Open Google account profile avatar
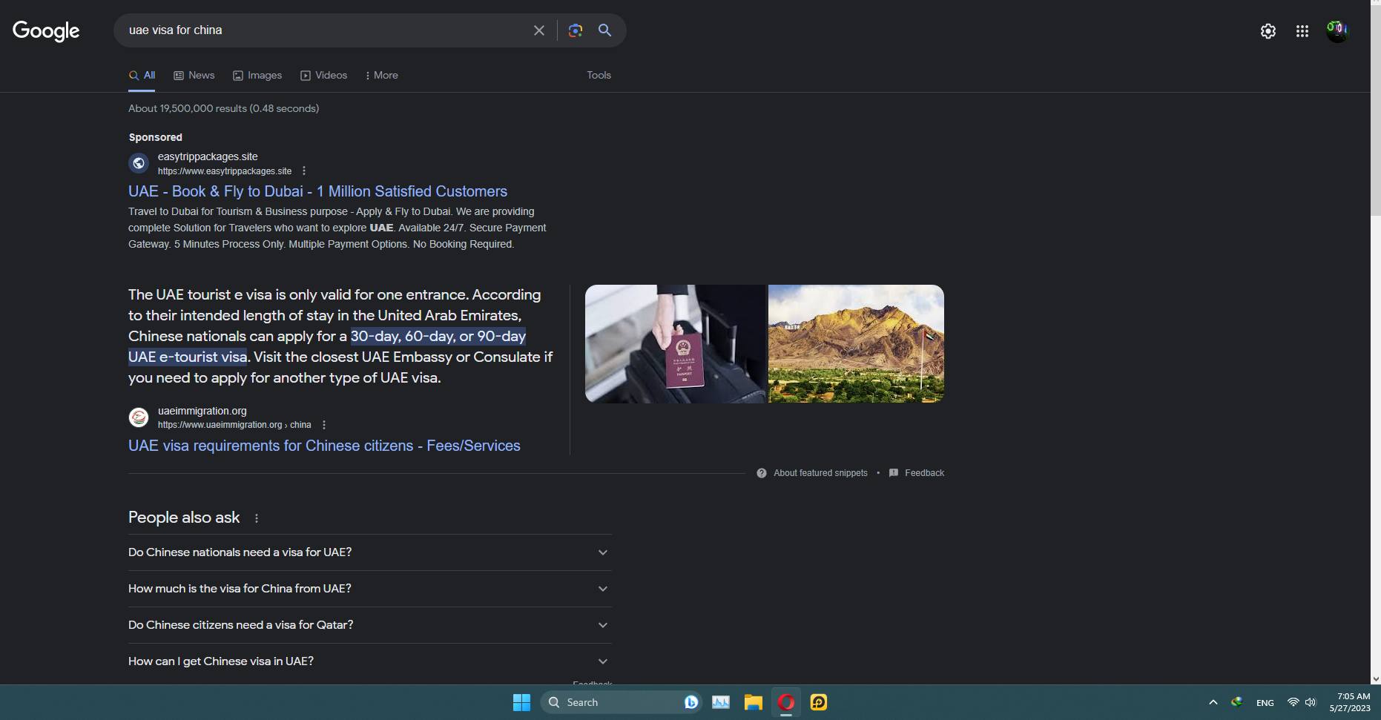Screen dimensions: 1381x720 tap(1336, 31)
